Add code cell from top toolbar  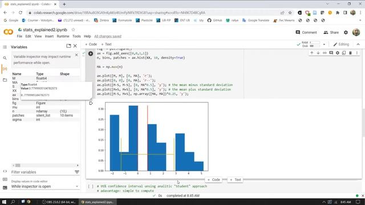tap(91, 44)
